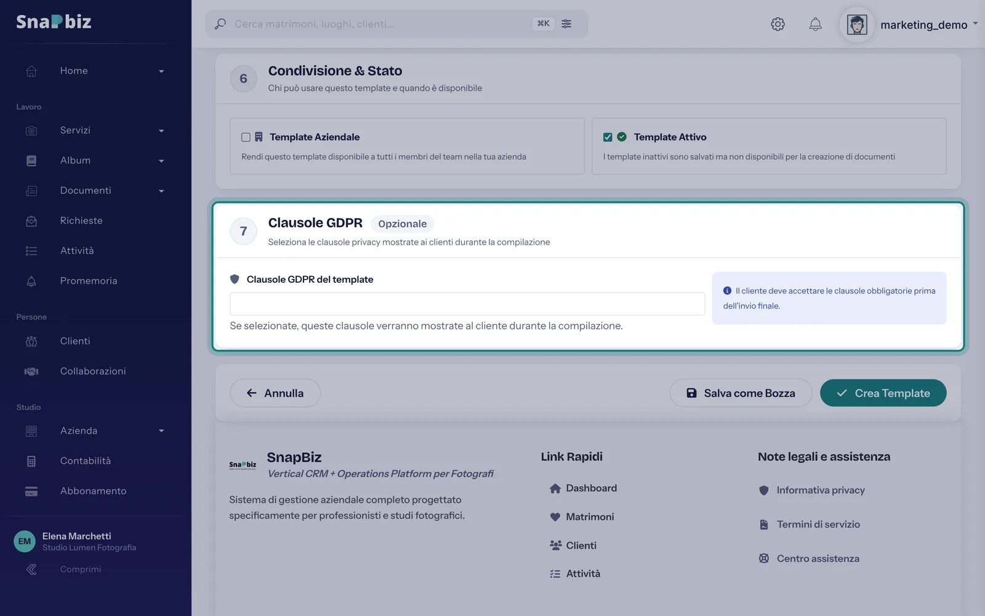Image resolution: width=985 pixels, height=616 pixels.
Task: Click the footer Matrimoni heart icon
Action: click(555, 517)
